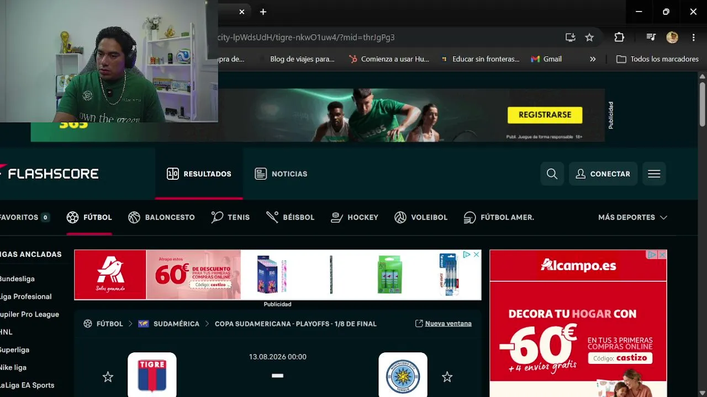Viewport: 707px width, 397px height.
Task: Click the install app icon in address bar
Action: pyautogui.click(x=570, y=37)
